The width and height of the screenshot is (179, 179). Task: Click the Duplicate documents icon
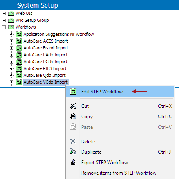pos(73,152)
